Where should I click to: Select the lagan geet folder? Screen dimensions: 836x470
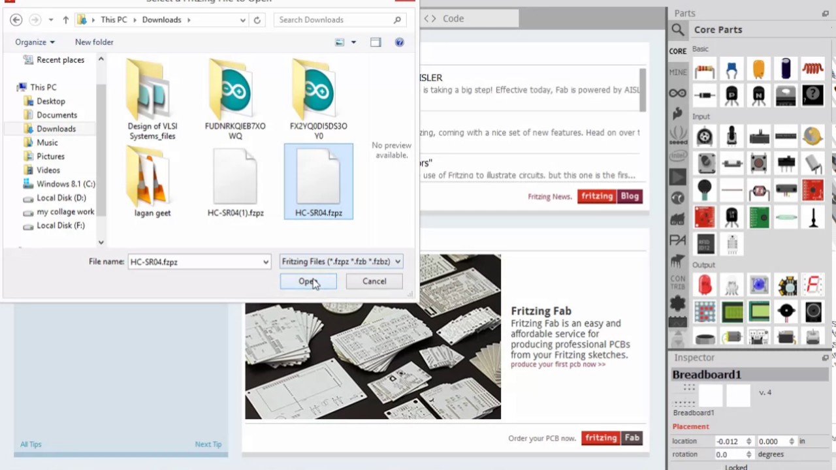(152, 182)
